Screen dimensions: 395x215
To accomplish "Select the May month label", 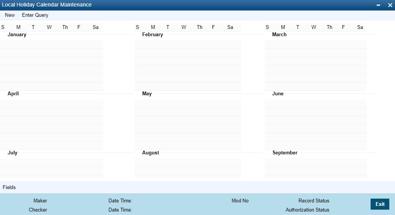I will pyautogui.click(x=147, y=94).
